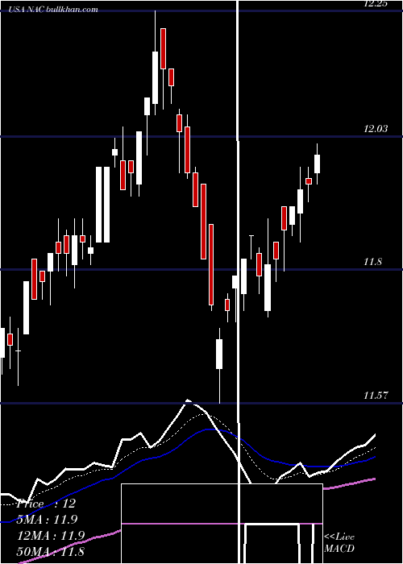The height and width of the screenshot is (564, 403).
Task: Click the 11.8 price level label
Action: [x=372, y=262]
